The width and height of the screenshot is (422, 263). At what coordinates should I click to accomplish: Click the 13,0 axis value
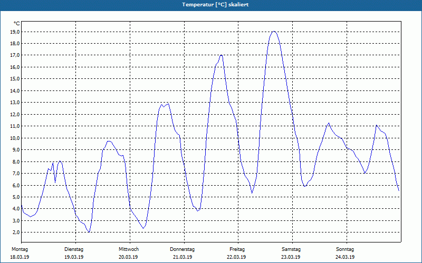click(x=15, y=103)
